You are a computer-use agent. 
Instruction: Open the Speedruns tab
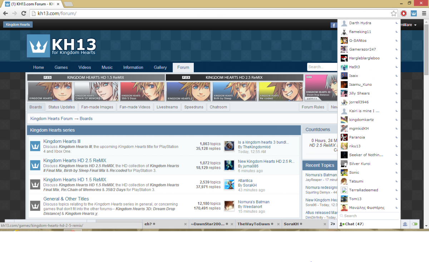tap(194, 107)
